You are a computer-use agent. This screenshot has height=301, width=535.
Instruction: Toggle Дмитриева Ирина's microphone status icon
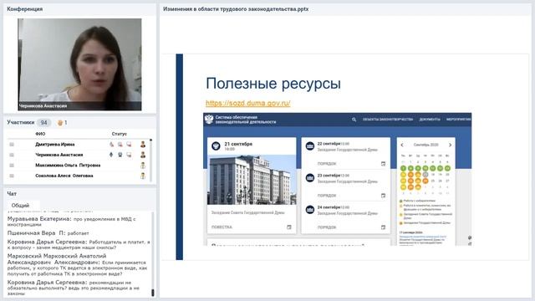pos(111,145)
